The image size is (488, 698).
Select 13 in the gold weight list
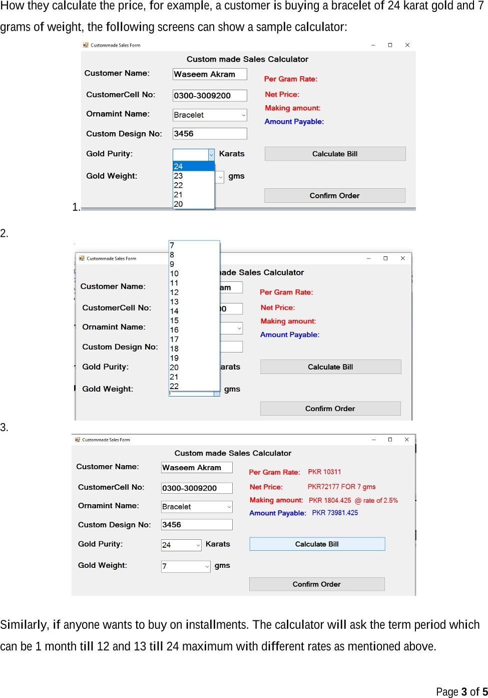point(194,302)
